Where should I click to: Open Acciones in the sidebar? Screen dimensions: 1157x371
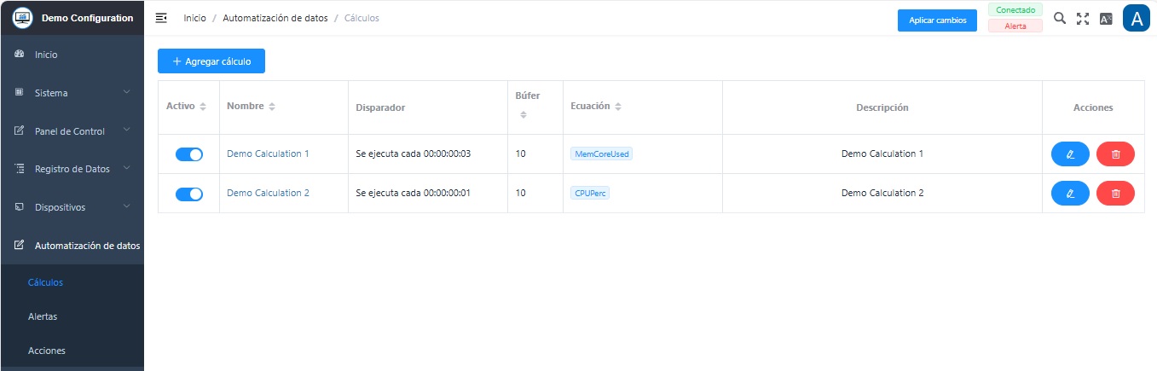[47, 351]
